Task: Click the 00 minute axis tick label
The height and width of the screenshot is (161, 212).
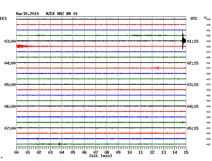Action: point(17,152)
